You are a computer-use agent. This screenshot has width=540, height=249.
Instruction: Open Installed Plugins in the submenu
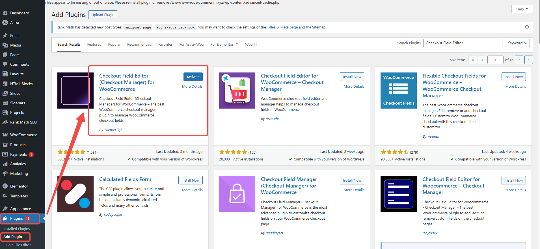tap(16, 229)
